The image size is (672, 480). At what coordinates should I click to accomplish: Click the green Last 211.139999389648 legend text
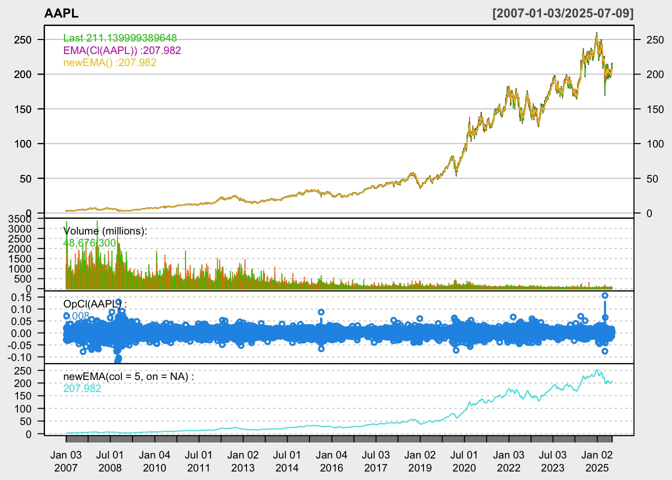120,38
